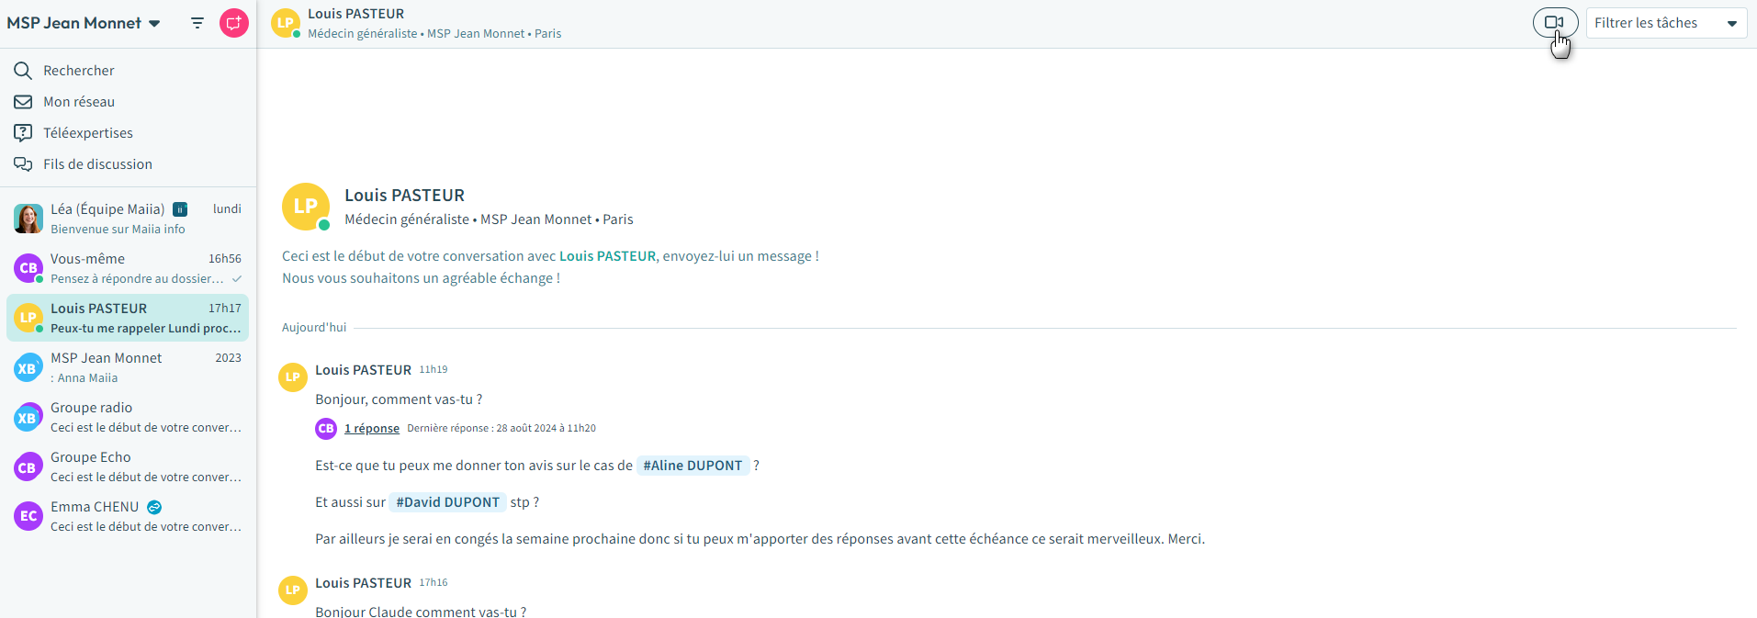The image size is (1757, 618).
Task: Click Louis PASTEUR's large profile avatar
Action: click(x=305, y=207)
